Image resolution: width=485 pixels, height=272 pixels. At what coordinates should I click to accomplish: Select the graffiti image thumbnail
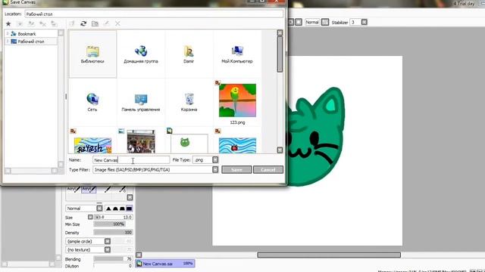coord(92,145)
